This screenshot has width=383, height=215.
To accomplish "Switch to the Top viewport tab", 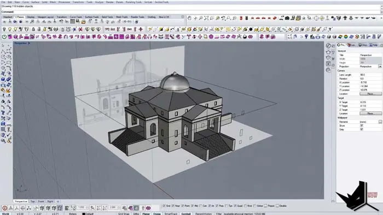I will pos(32,201).
